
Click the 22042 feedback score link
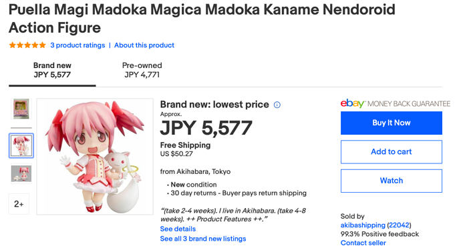point(399,225)
